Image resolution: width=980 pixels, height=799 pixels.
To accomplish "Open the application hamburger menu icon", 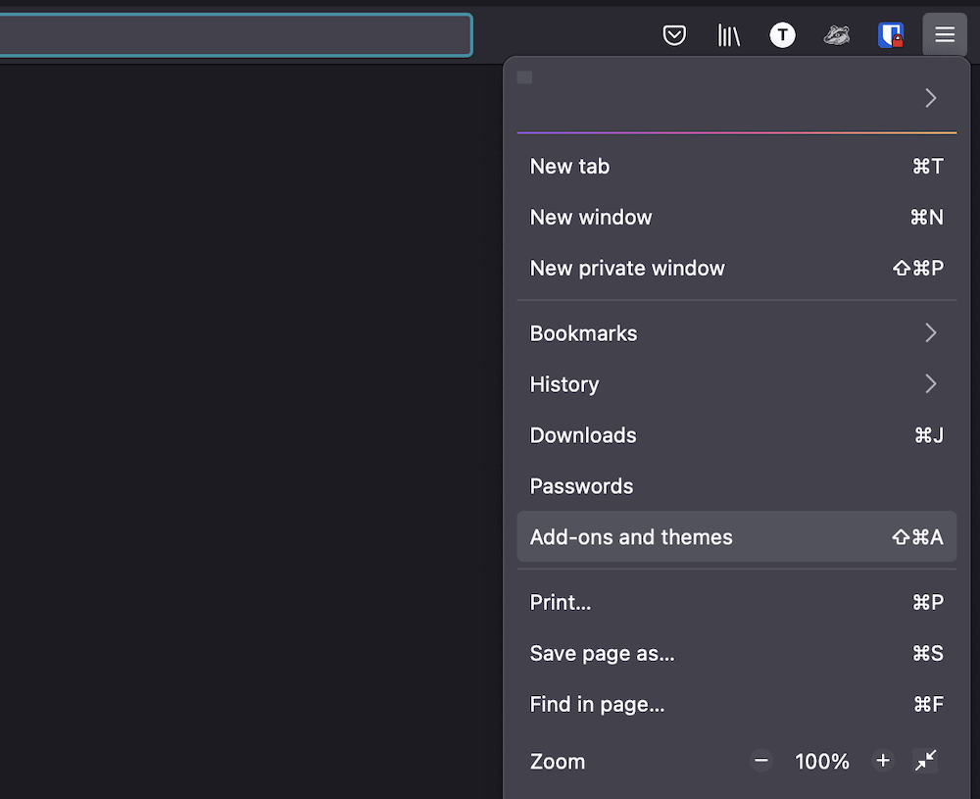I will 944,34.
